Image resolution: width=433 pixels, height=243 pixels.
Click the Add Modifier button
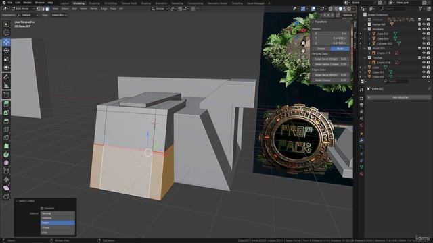coord(398,97)
